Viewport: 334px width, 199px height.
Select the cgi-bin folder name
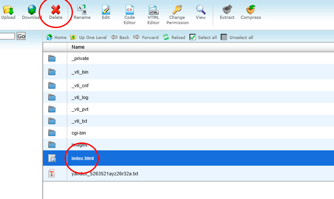click(x=79, y=133)
